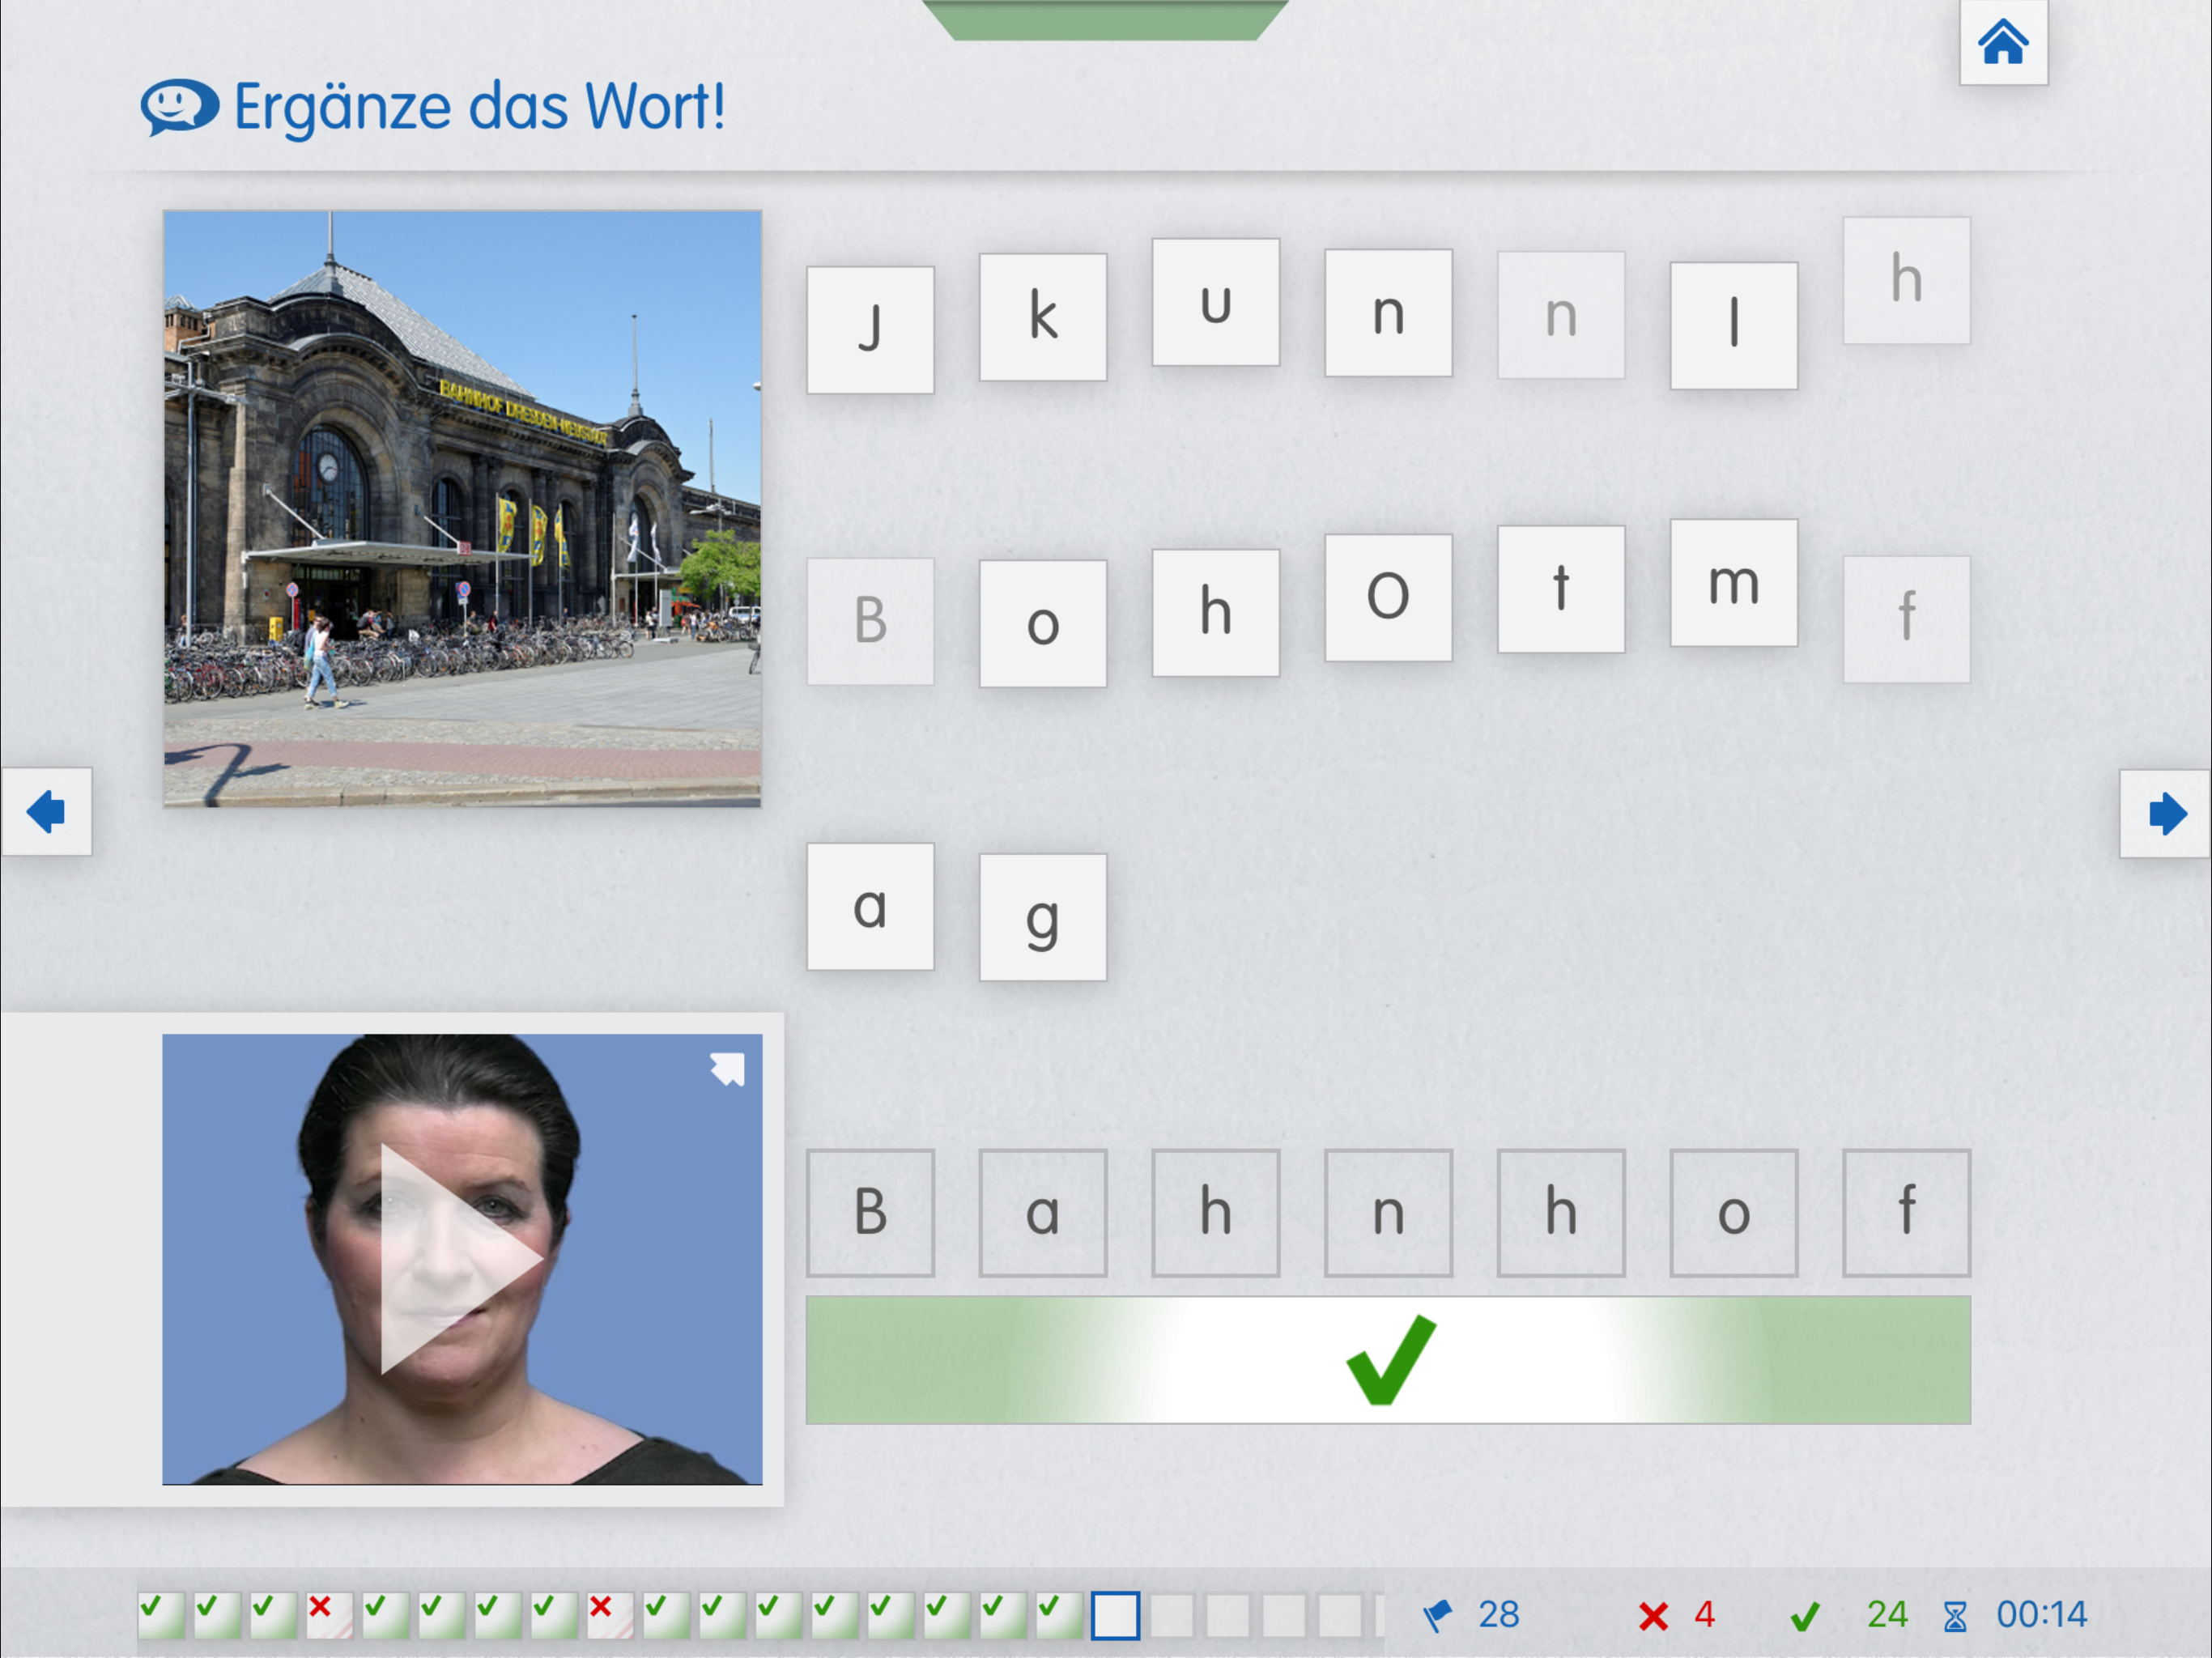This screenshot has width=2212, height=1658.
Task: Open the train station photo
Action: pos(462,508)
